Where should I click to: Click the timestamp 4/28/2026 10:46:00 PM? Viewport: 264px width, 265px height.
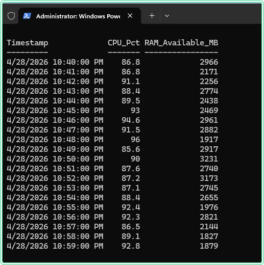pos(55,120)
